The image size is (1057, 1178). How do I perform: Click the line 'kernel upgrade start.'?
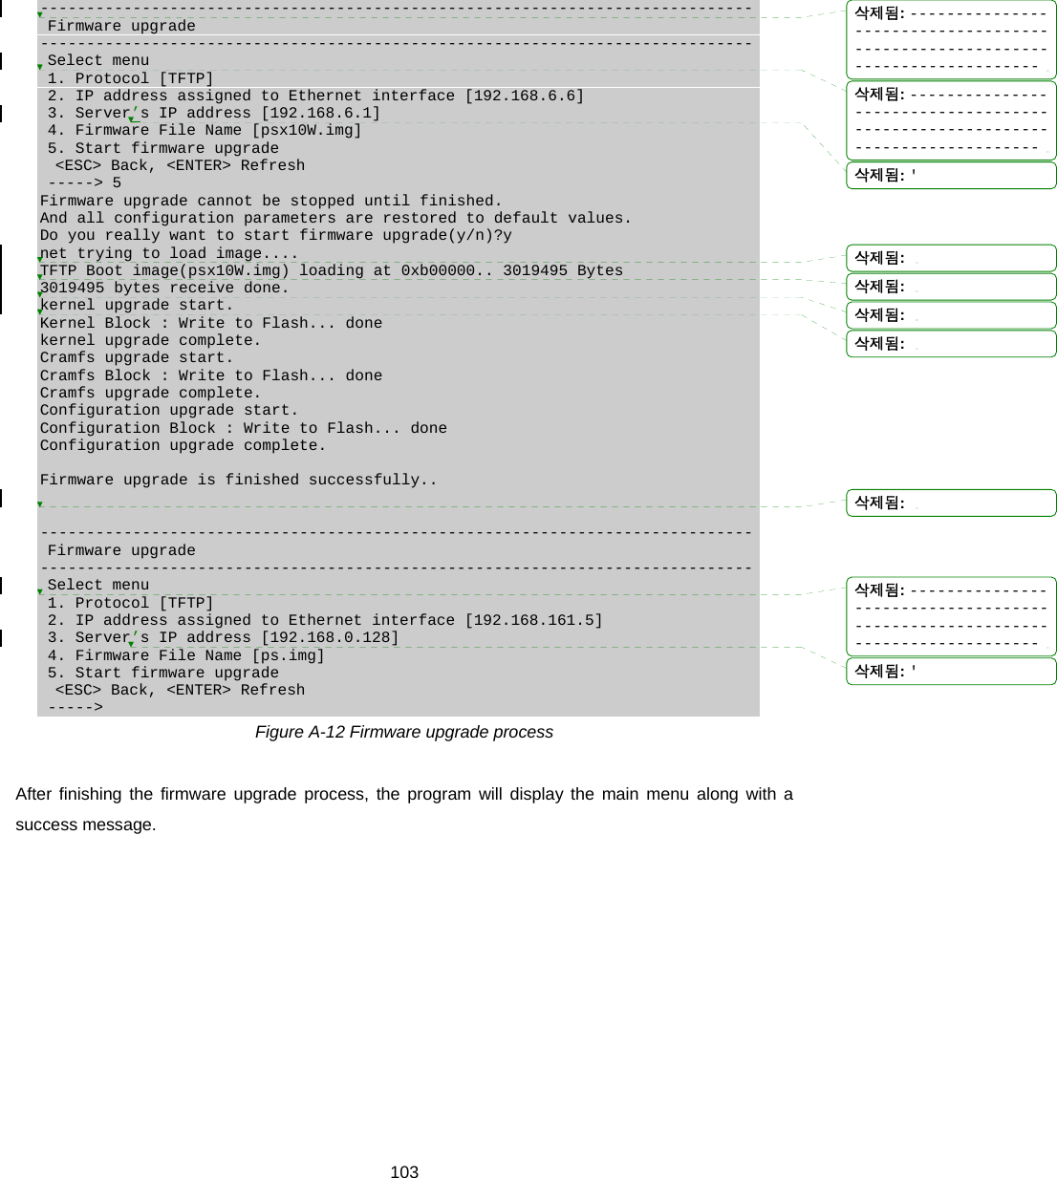click(x=137, y=305)
